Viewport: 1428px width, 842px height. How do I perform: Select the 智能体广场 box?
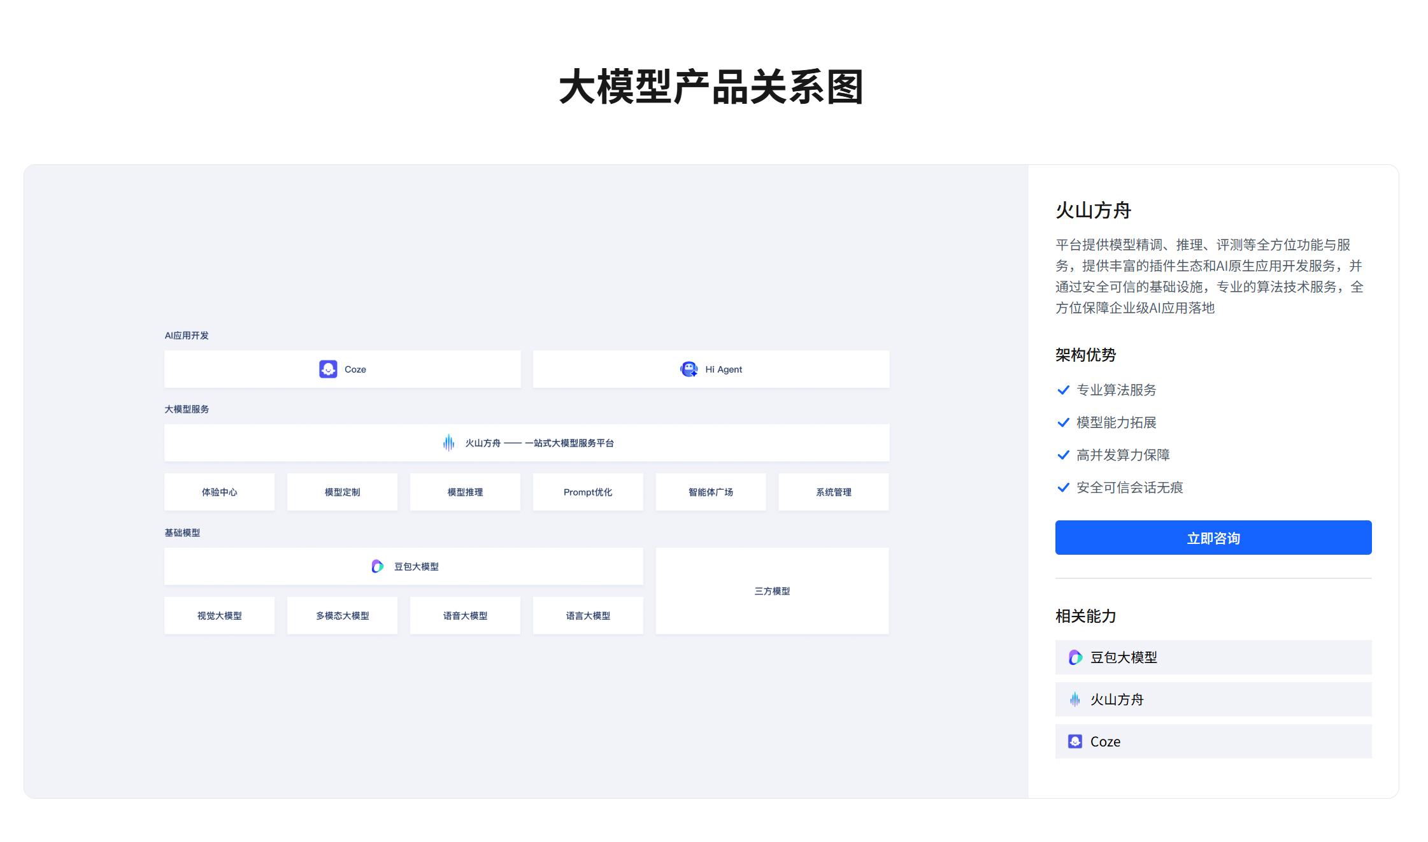[x=711, y=492]
